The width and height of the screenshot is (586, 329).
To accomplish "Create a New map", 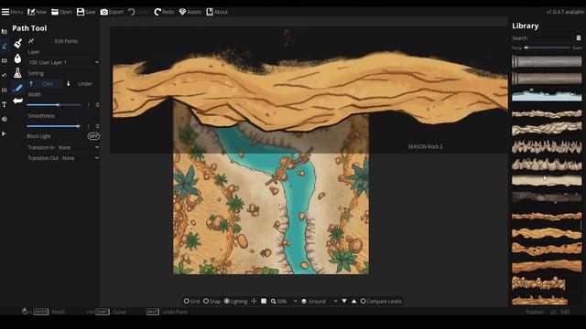I will point(37,12).
